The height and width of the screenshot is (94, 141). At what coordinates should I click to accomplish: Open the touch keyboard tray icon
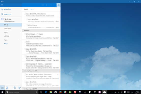pyautogui.click(x=128, y=92)
